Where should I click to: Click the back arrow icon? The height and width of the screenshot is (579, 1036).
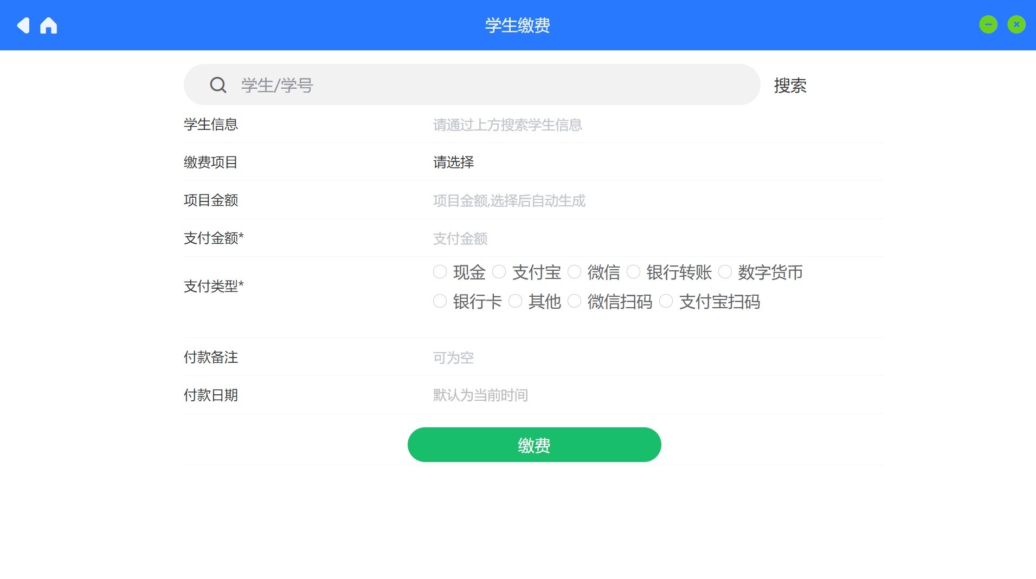[23, 25]
